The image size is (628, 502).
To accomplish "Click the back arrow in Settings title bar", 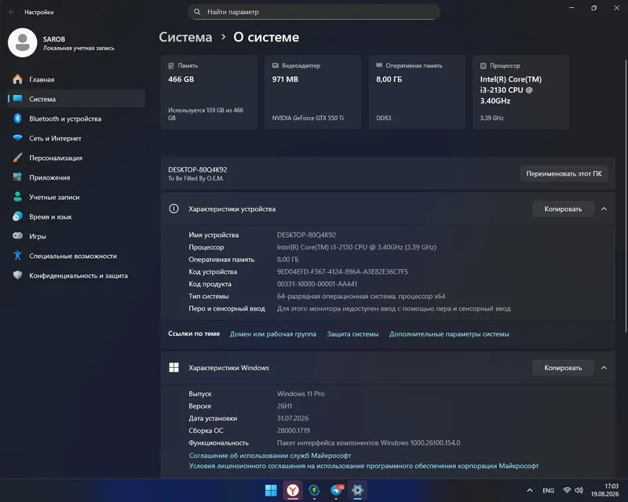I will 12,12.
